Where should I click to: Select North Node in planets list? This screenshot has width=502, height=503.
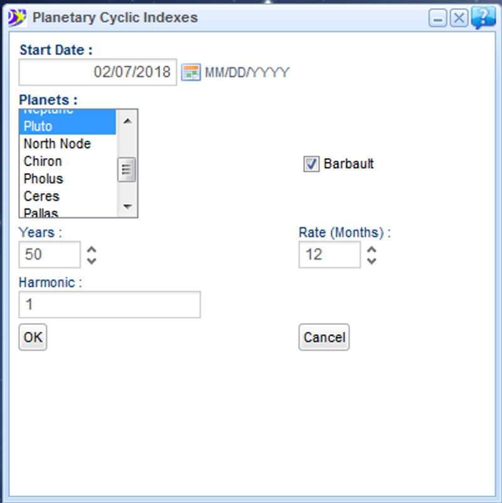(x=67, y=144)
